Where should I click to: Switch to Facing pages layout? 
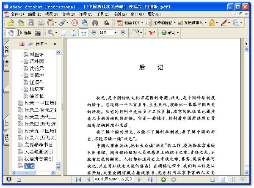243,180
